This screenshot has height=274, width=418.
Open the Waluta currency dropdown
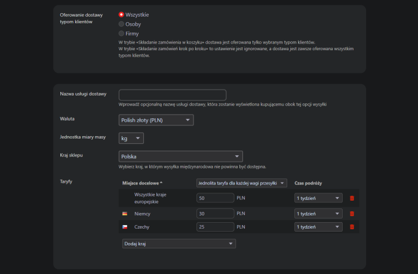156,120
